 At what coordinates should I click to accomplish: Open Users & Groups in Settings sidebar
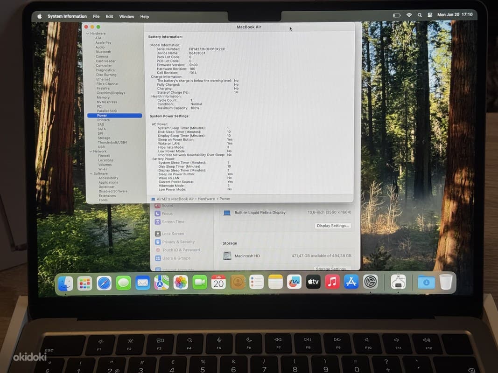point(173,258)
